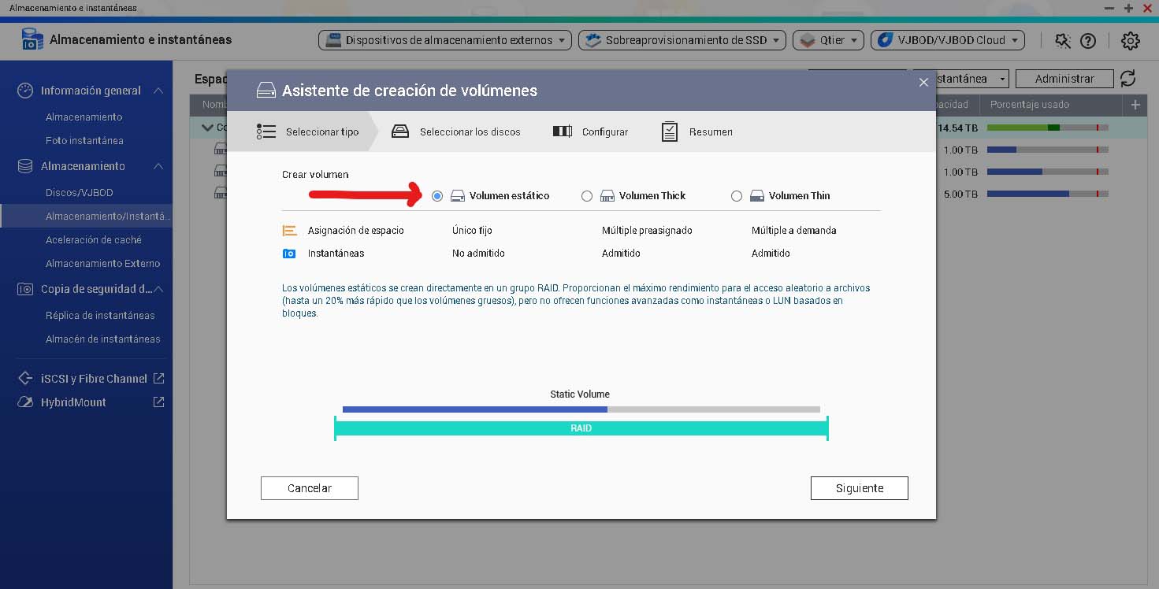The width and height of the screenshot is (1159, 589).
Task: Click the Siguiente button
Action: point(859,488)
